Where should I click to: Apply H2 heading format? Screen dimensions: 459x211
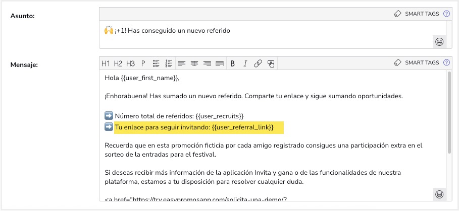pyautogui.click(x=118, y=63)
